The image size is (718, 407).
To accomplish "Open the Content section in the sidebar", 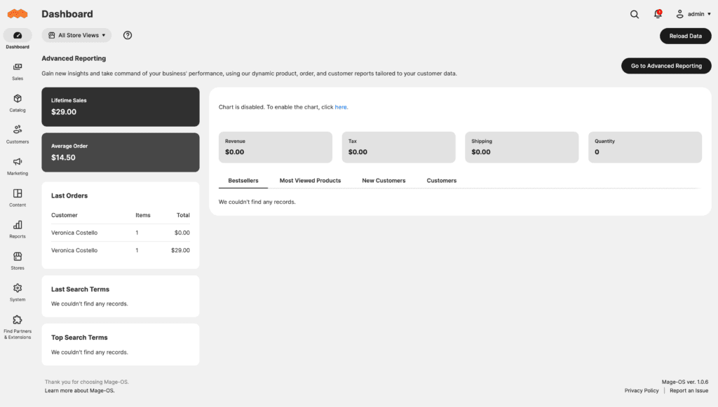I will [18, 198].
